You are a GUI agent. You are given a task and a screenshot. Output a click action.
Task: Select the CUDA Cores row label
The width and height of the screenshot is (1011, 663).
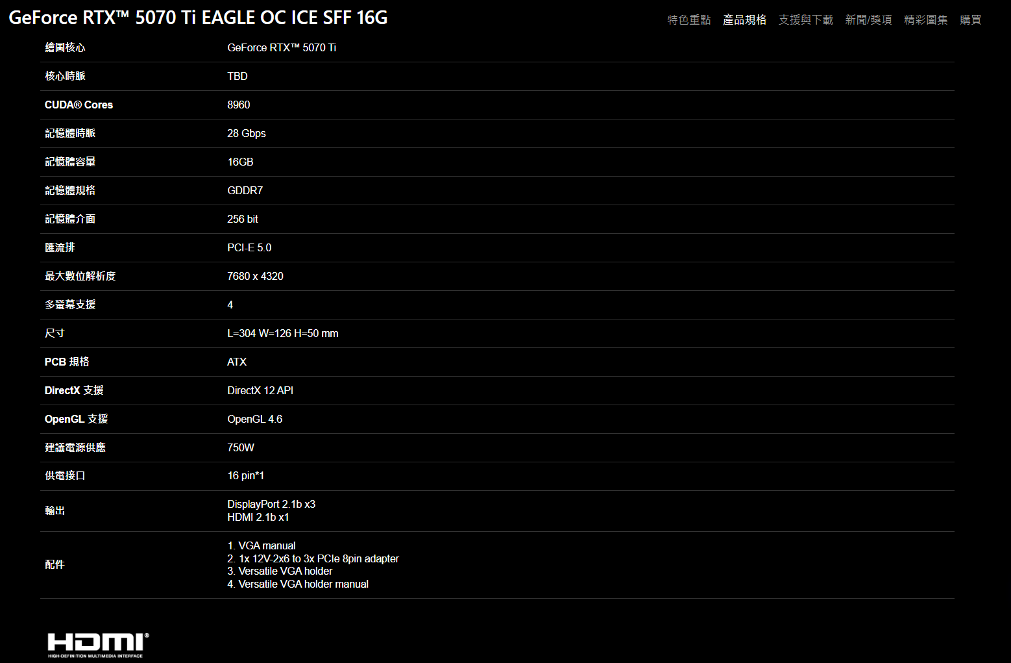click(79, 105)
